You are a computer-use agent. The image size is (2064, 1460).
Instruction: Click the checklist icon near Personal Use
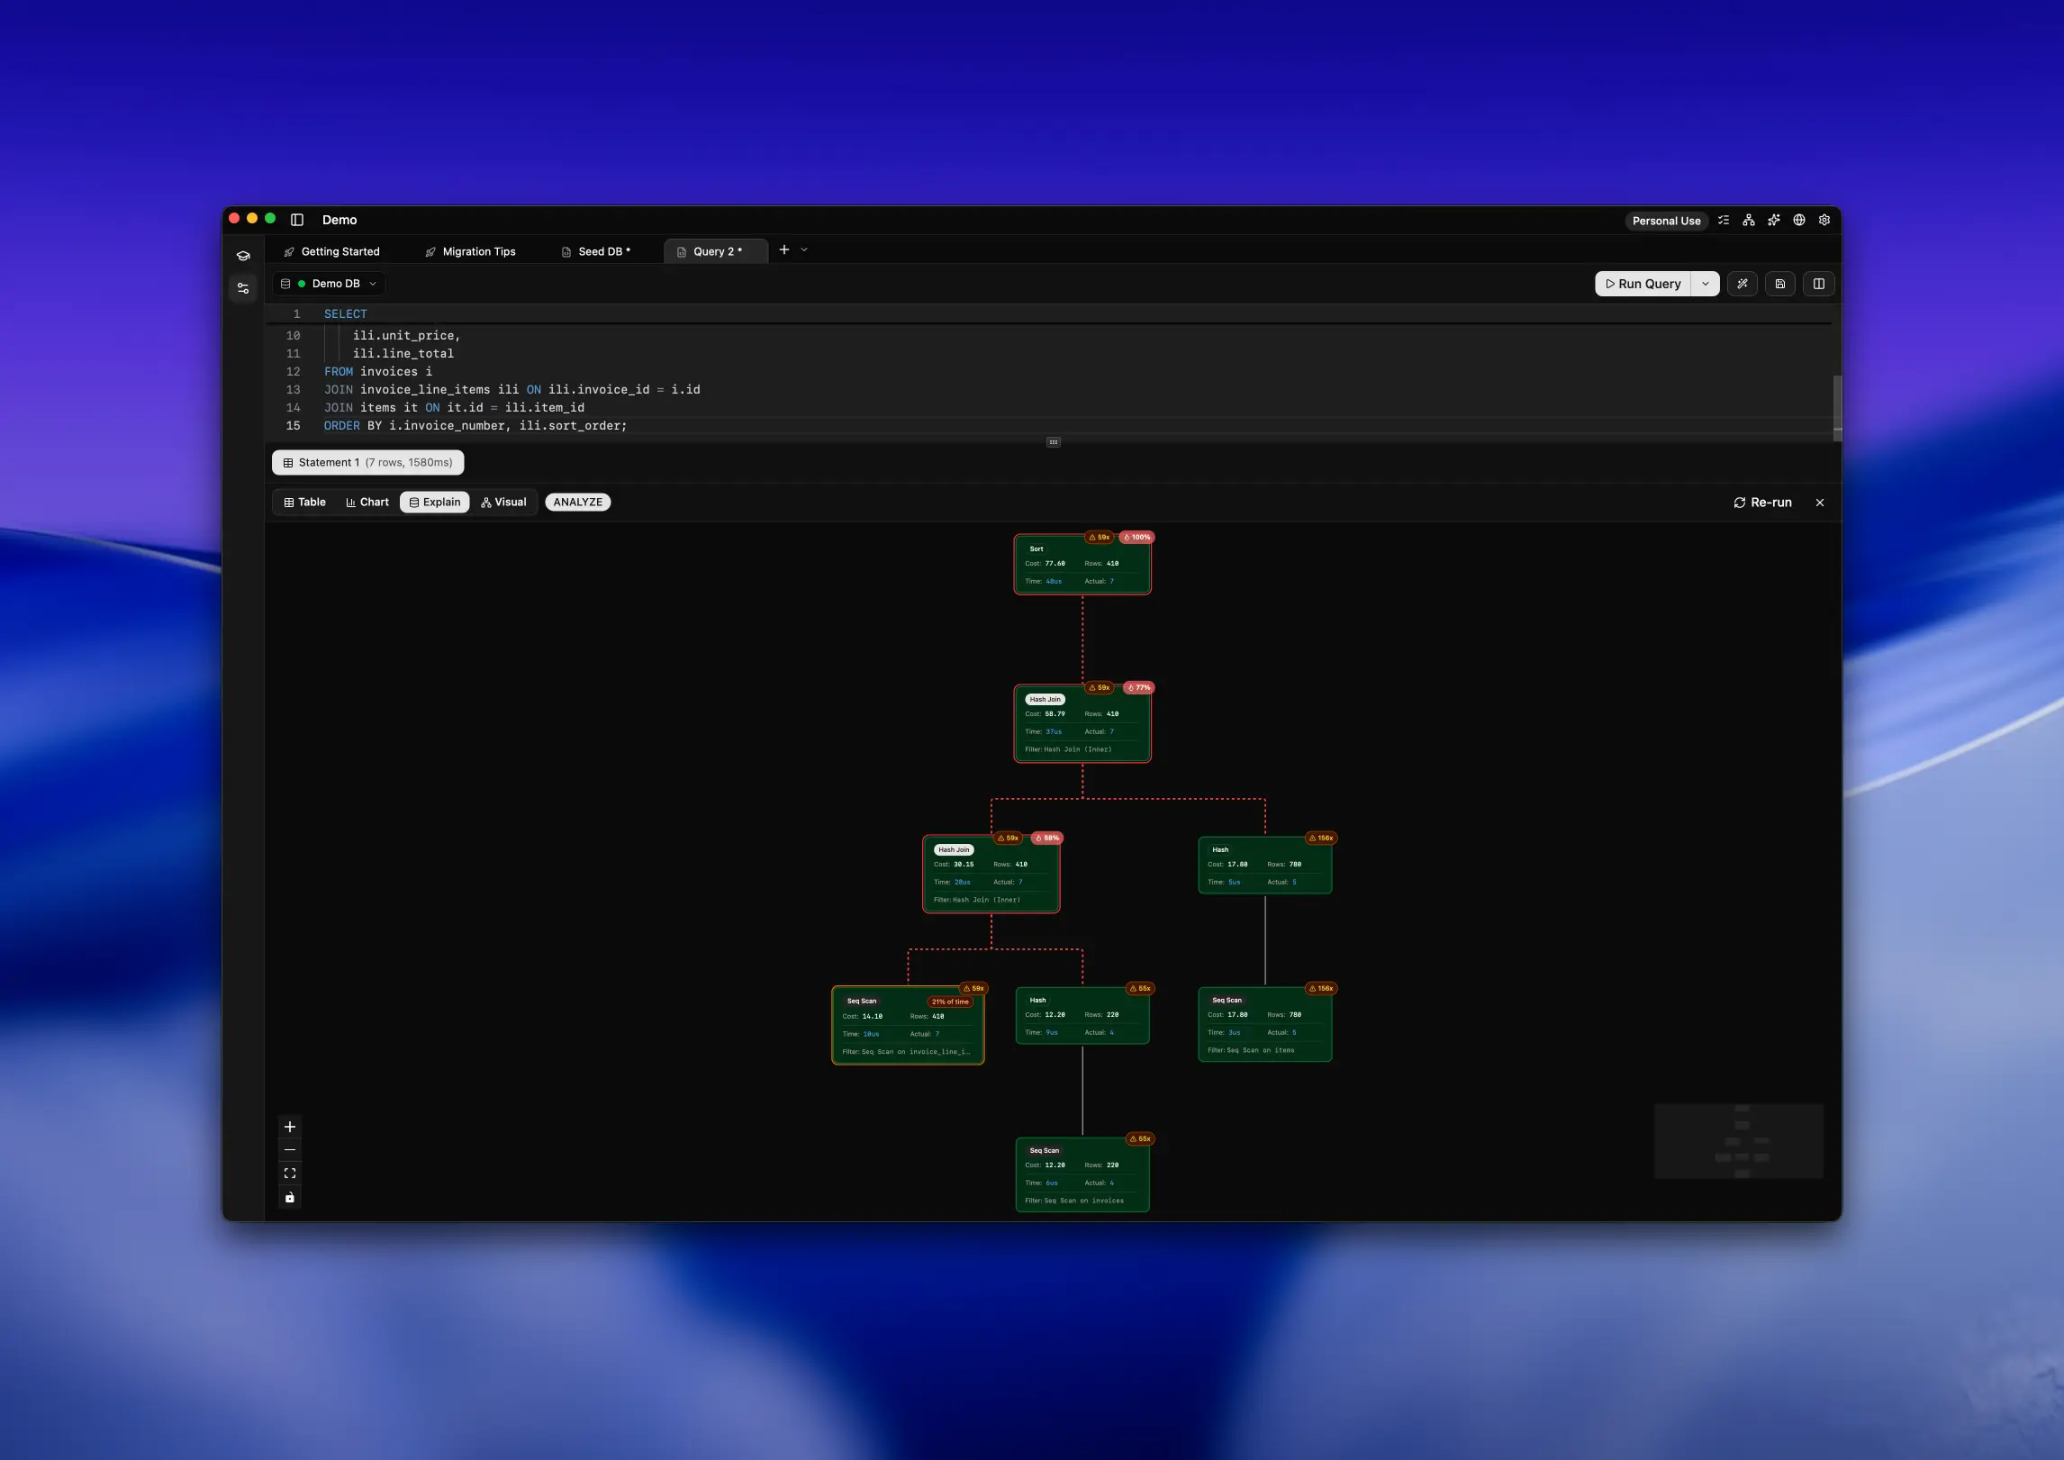click(1724, 220)
